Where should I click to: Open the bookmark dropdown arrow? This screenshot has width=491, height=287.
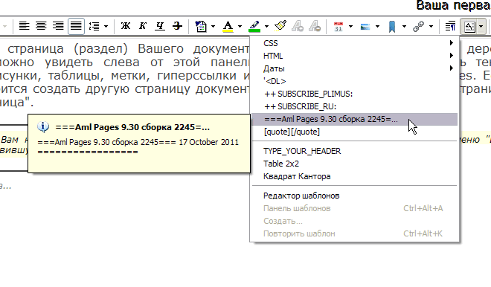(404, 26)
